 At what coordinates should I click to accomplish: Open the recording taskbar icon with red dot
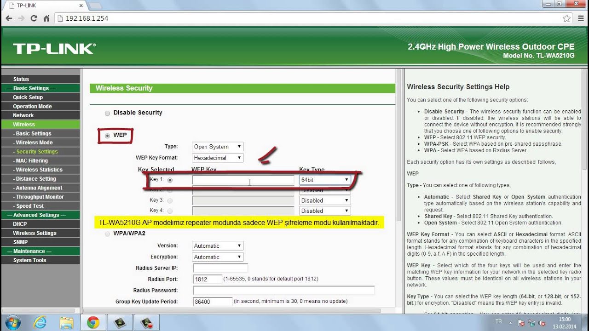point(147,322)
